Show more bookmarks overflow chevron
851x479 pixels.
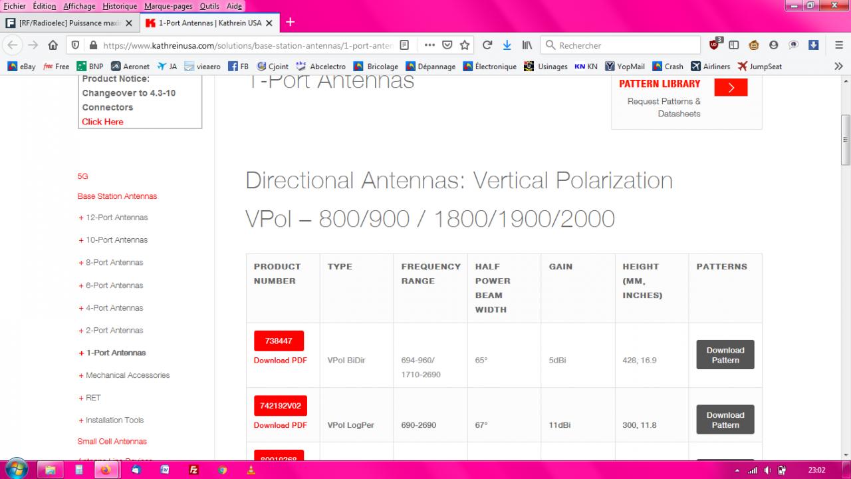[x=839, y=67]
